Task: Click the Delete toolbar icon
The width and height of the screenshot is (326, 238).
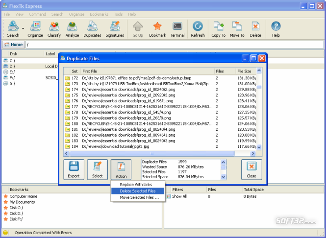Action: [x=255, y=29]
